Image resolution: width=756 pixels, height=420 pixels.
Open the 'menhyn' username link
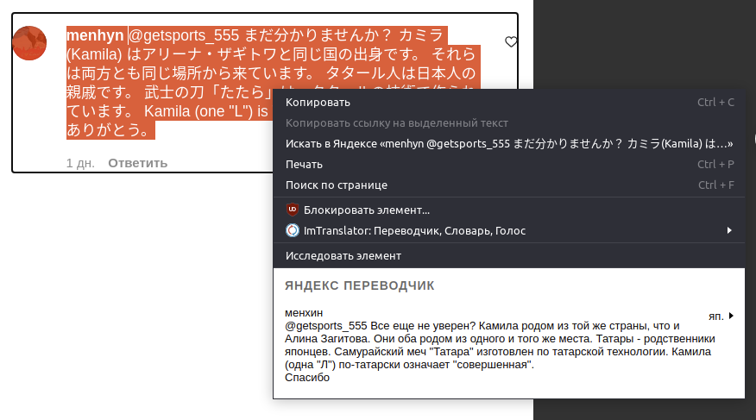[x=95, y=35]
